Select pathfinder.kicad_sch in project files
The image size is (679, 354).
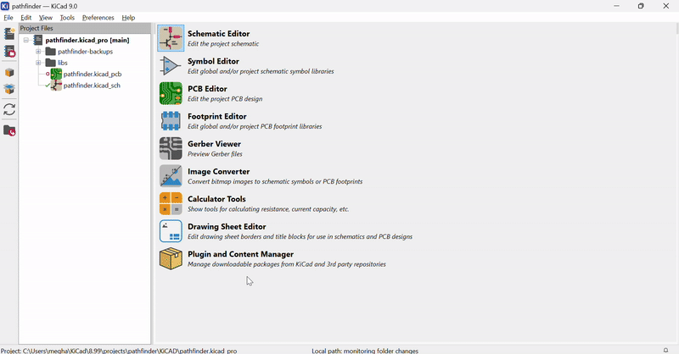pyautogui.click(x=91, y=86)
